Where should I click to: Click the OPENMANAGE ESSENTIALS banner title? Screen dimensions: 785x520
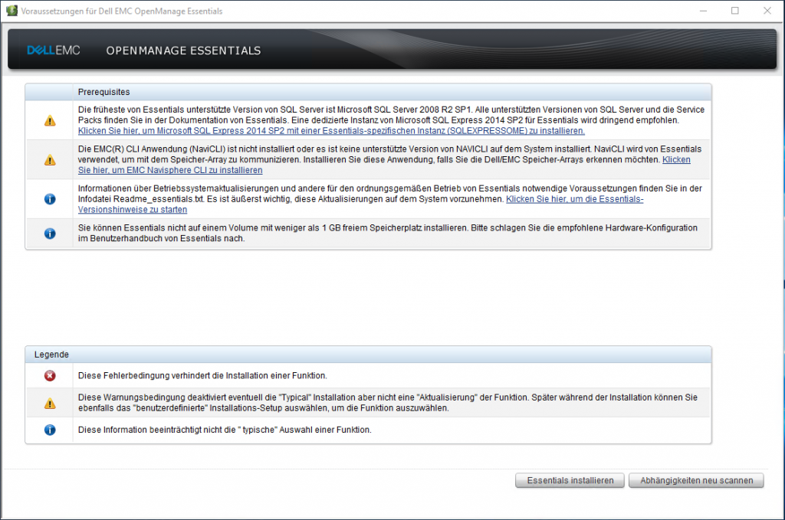(183, 51)
